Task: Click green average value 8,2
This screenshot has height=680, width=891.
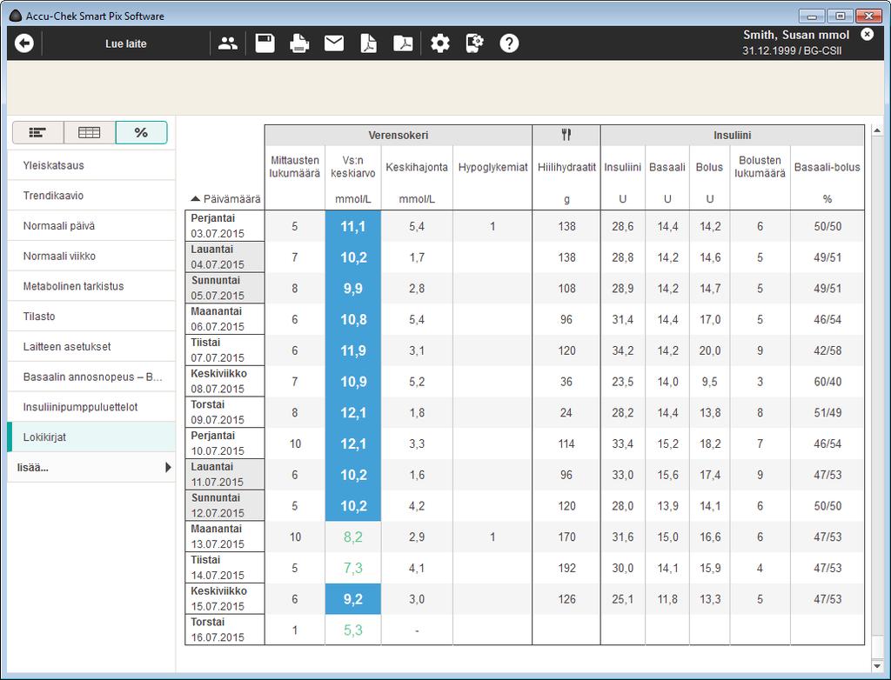Action: (x=353, y=537)
